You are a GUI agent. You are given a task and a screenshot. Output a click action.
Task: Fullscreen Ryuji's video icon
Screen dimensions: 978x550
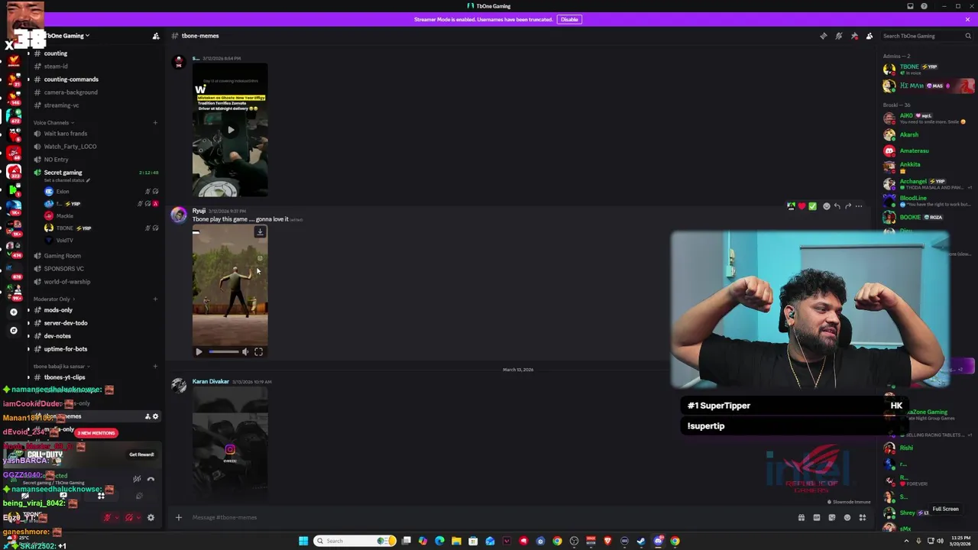click(x=258, y=352)
